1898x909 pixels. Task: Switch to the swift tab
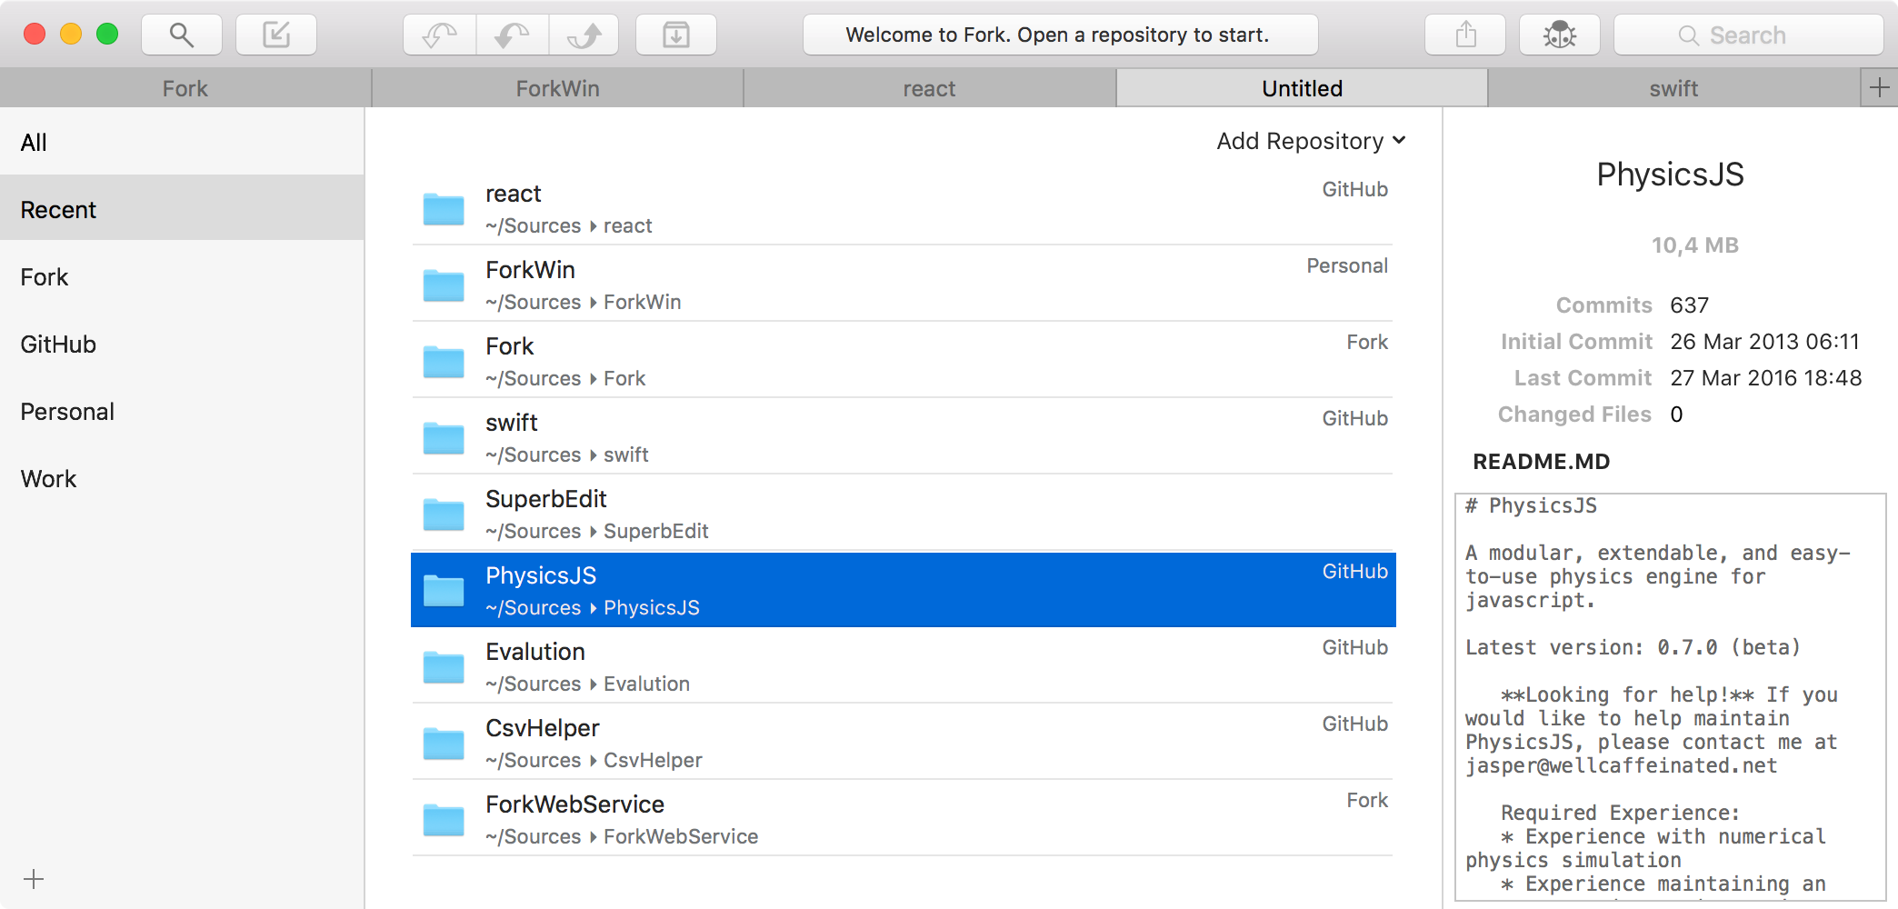(1673, 88)
